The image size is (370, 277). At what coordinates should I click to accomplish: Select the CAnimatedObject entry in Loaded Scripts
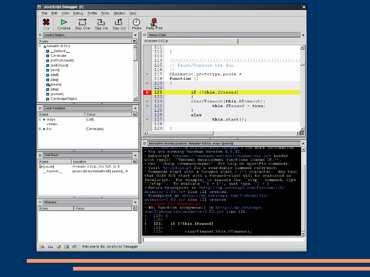tap(64, 98)
